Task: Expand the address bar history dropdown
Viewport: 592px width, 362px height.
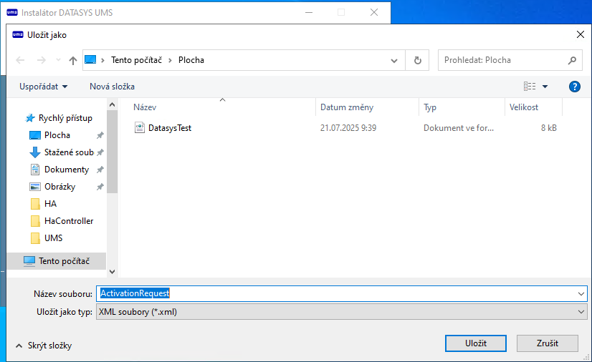Action: click(393, 60)
